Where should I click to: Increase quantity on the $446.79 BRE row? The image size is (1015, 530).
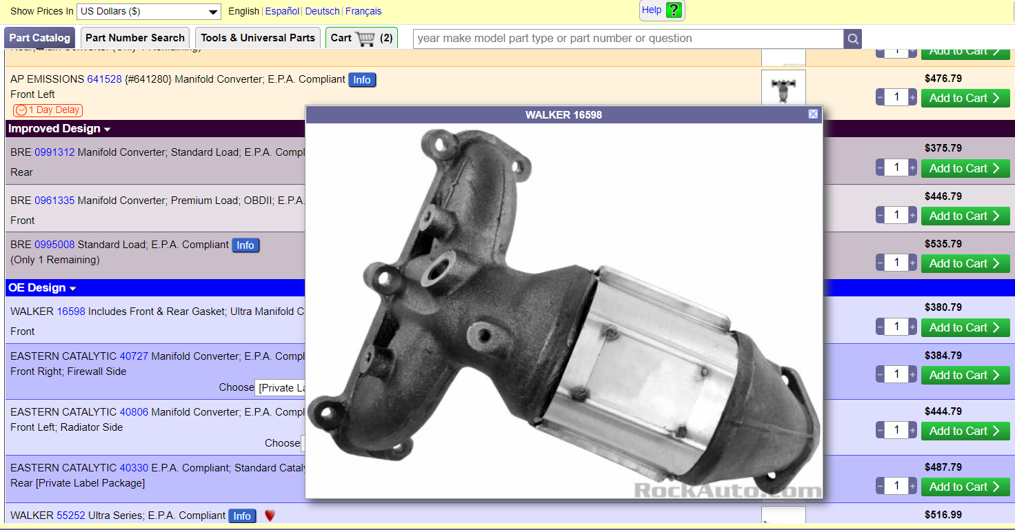(913, 216)
